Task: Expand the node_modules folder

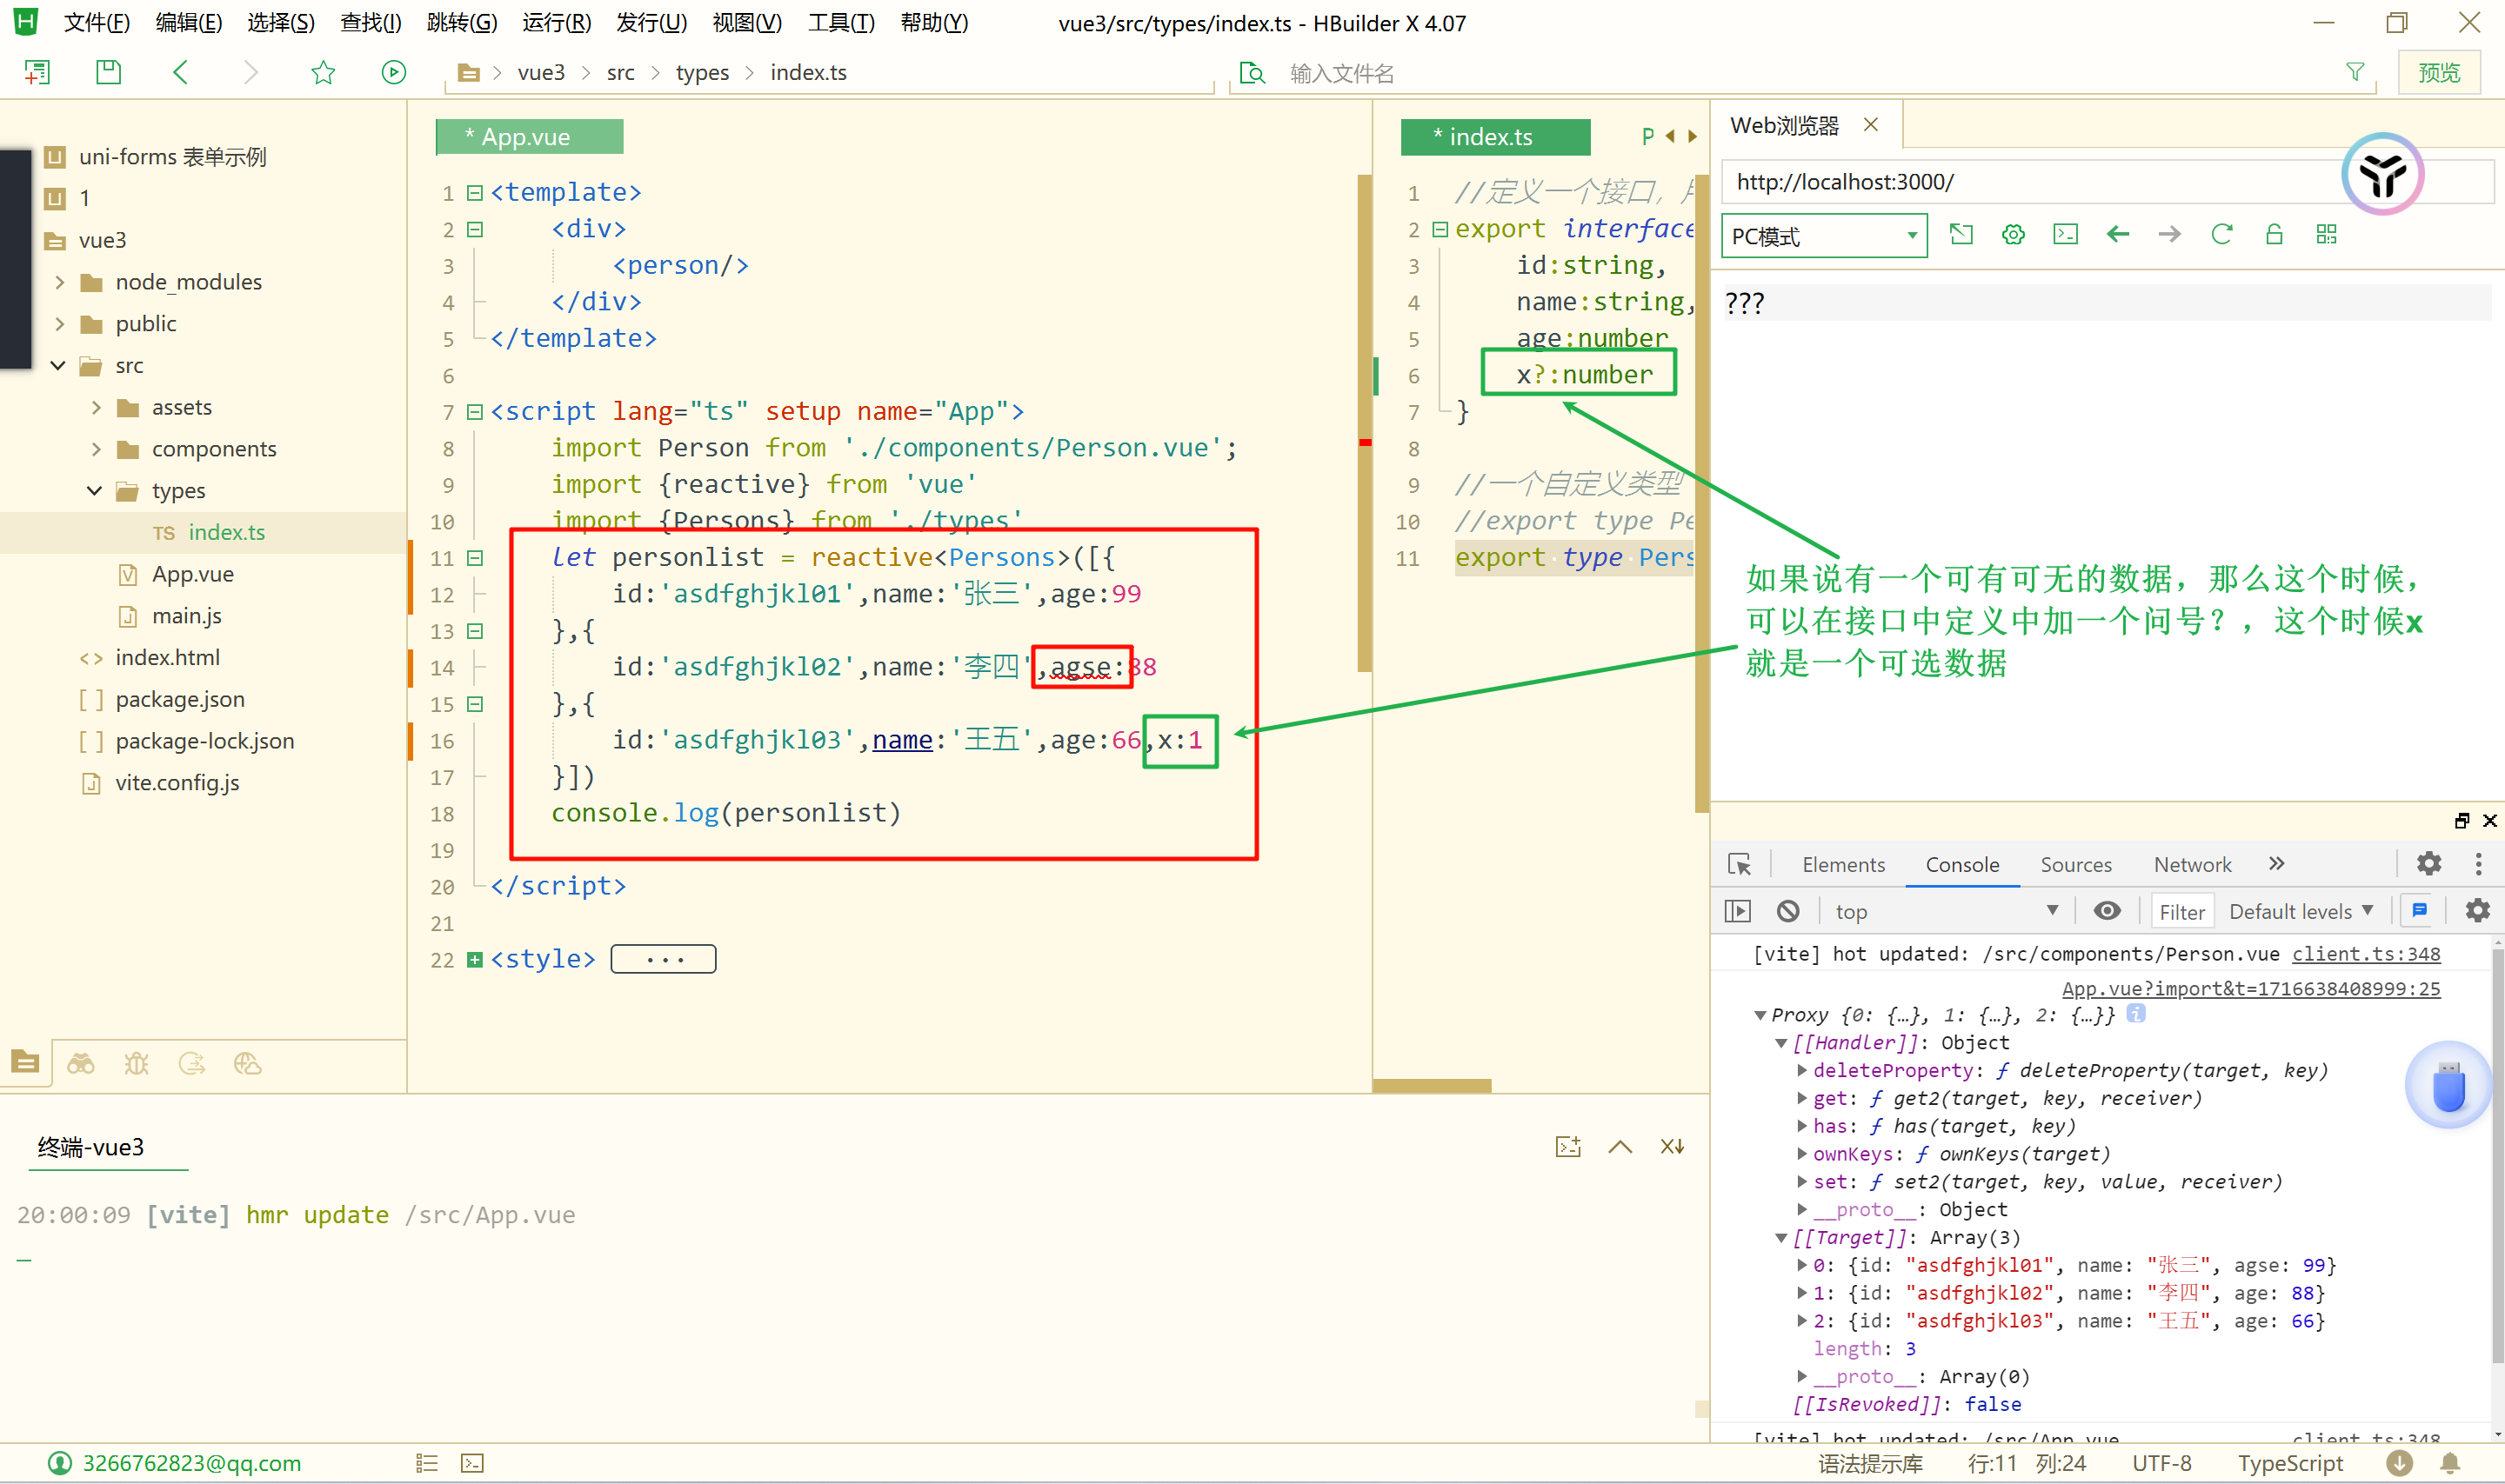Action: coord(60,282)
